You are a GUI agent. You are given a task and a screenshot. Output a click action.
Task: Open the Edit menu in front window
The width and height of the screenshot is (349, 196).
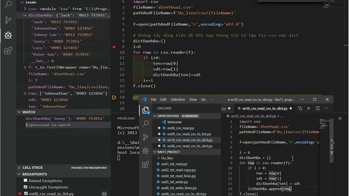tap(164, 100)
